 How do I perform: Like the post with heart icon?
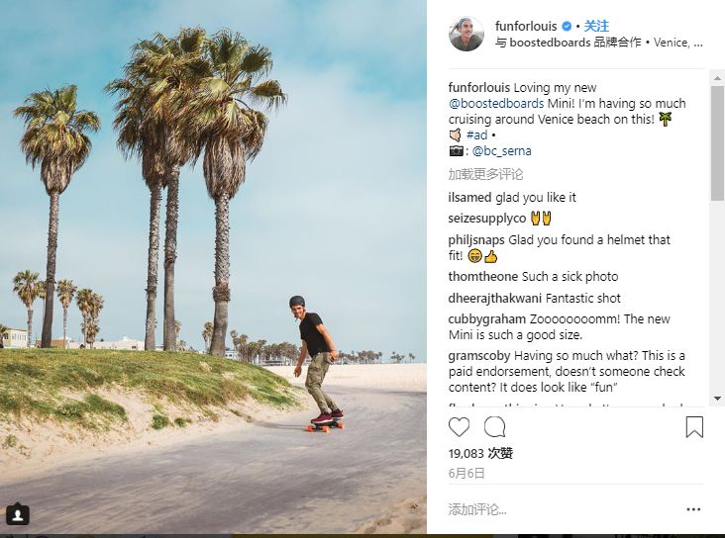point(460,427)
